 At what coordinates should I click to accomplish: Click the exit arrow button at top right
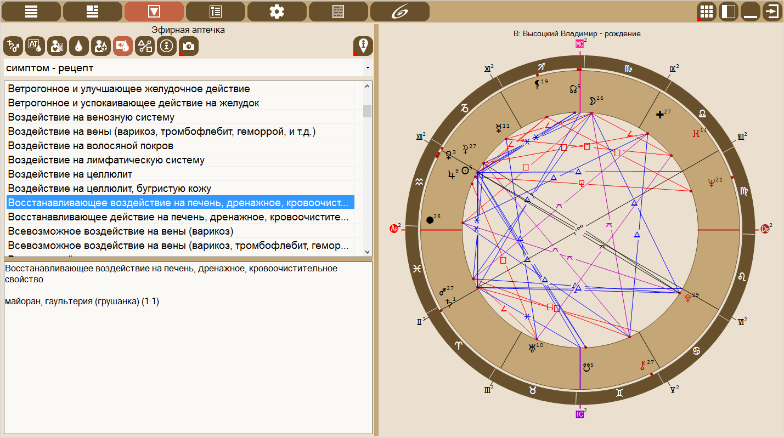click(x=772, y=12)
